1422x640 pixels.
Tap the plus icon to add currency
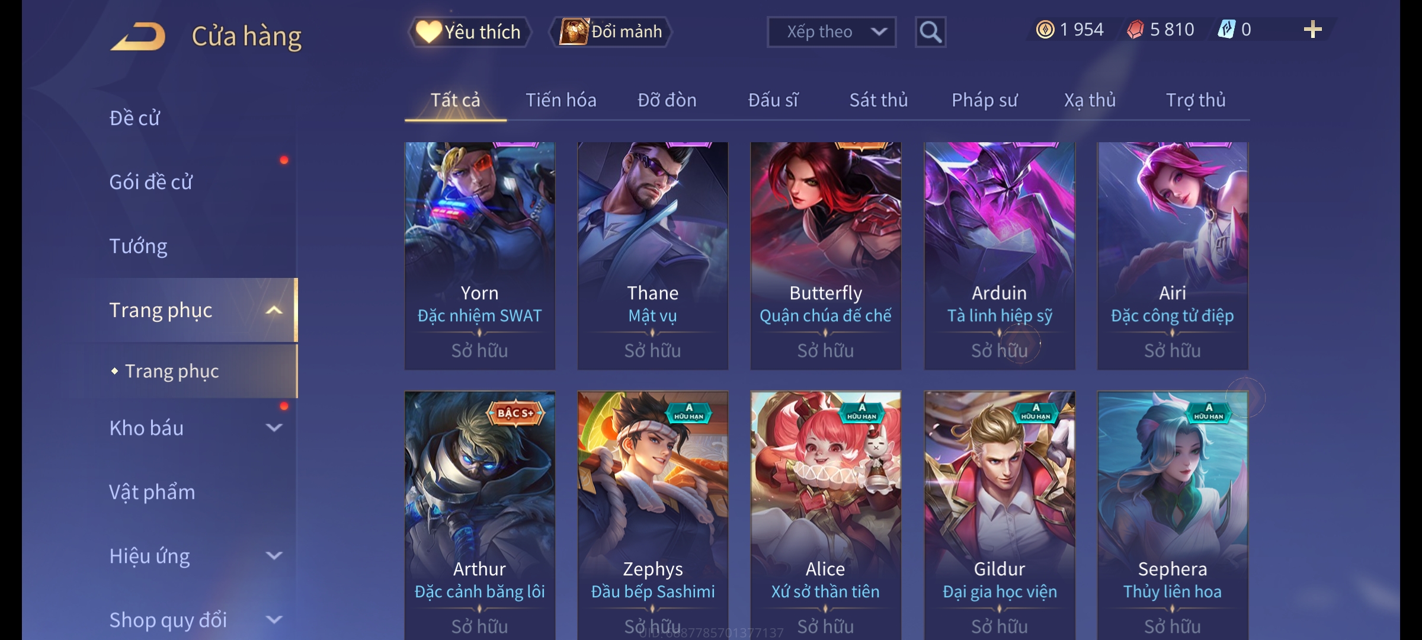(1313, 30)
